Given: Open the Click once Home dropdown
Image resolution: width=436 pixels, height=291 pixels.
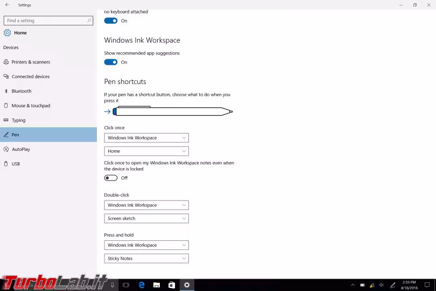Looking at the screenshot, I should point(146,151).
